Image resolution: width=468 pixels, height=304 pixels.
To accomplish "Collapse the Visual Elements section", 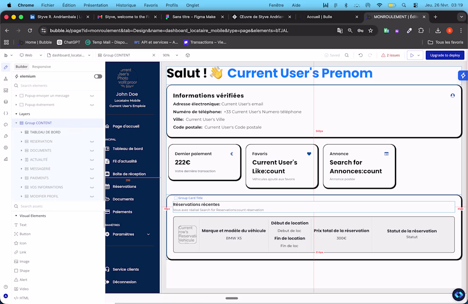I will (16, 216).
